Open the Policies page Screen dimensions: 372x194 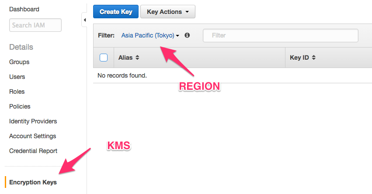click(x=20, y=106)
